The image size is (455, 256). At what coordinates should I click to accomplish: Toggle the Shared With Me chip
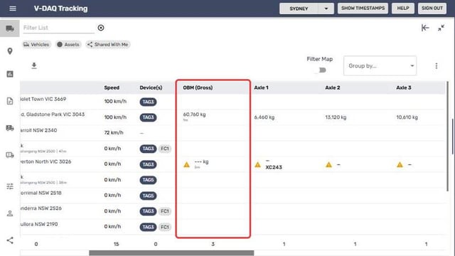(x=108, y=44)
